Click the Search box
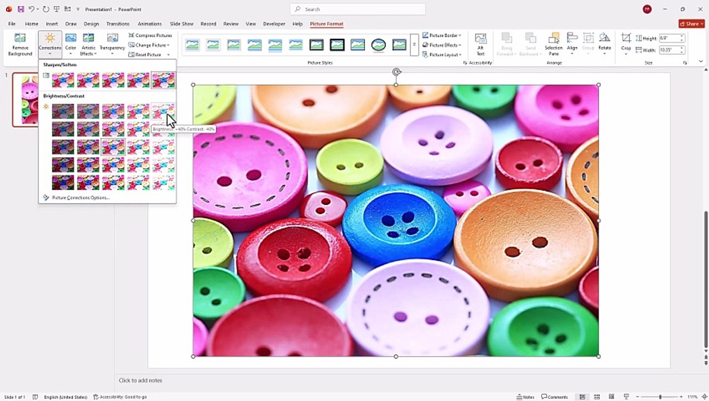The width and height of the screenshot is (709, 401). pos(357,9)
